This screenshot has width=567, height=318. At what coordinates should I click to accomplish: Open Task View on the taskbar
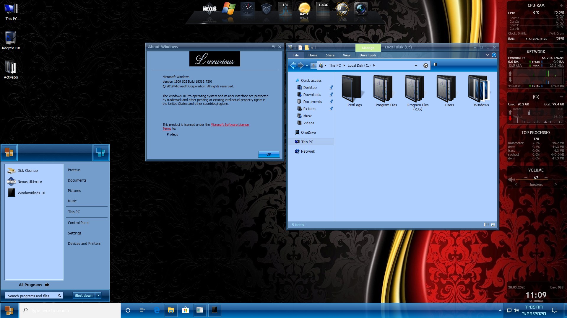(x=142, y=310)
